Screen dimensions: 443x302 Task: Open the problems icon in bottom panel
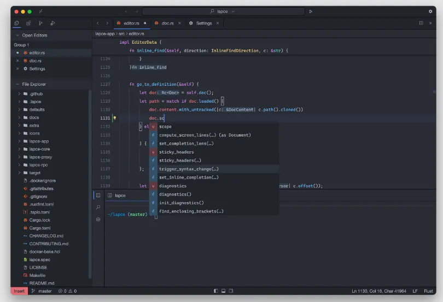98,219
